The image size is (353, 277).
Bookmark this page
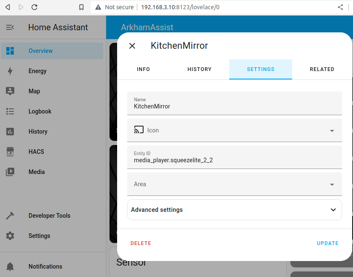(81, 7)
